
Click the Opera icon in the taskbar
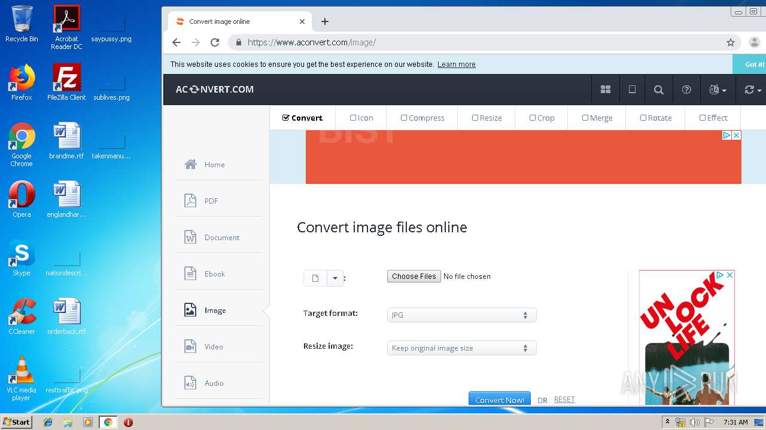[x=128, y=422]
